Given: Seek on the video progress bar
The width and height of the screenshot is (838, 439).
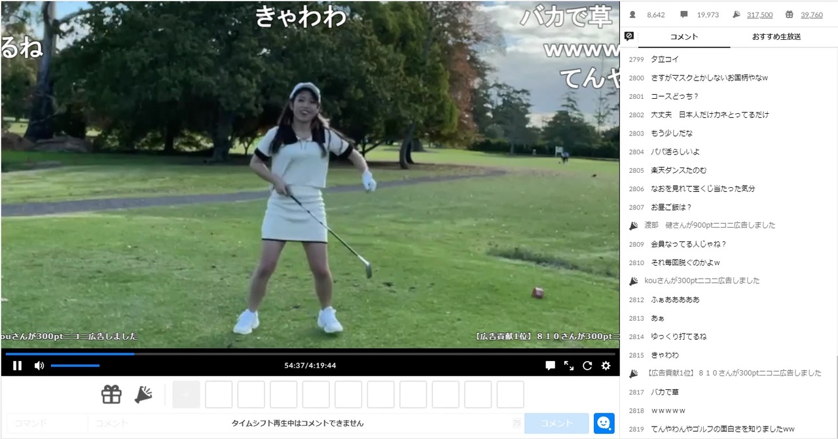Looking at the screenshot, I should pyautogui.click(x=310, y=354).
